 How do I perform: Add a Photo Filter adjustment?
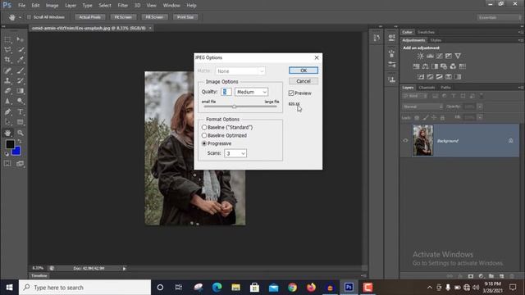pyautogui.click(x=444, y=66)
